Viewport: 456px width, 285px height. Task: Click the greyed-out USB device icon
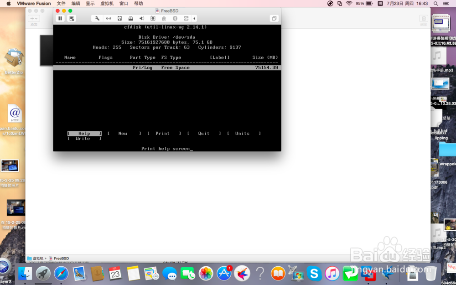click(164, 18)
